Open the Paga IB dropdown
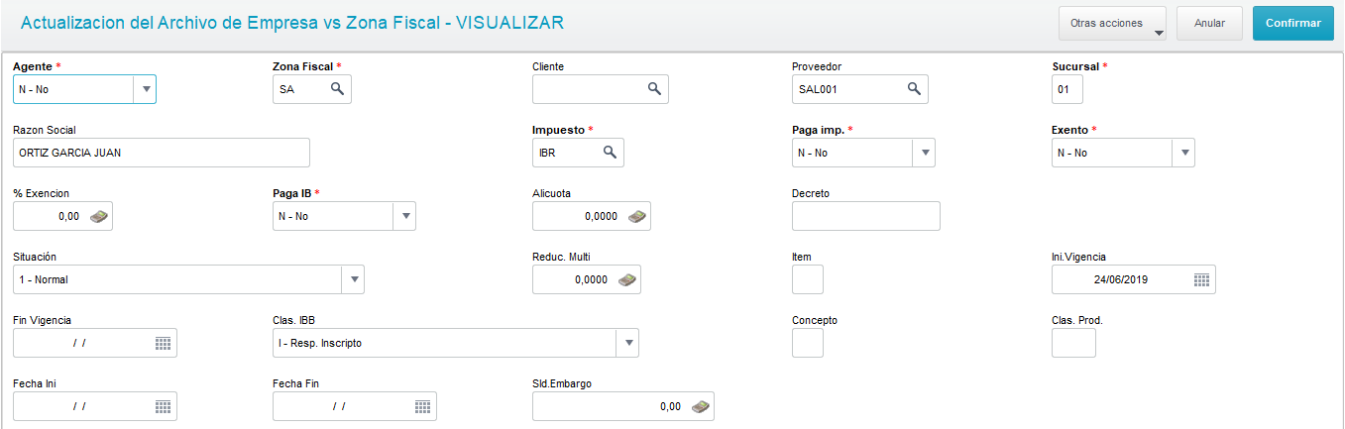 [x=404, y=216]
